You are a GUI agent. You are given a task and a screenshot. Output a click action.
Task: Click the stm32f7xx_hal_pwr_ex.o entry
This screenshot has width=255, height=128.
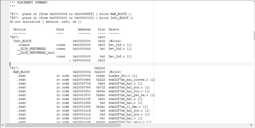click(x=128, y=95)
